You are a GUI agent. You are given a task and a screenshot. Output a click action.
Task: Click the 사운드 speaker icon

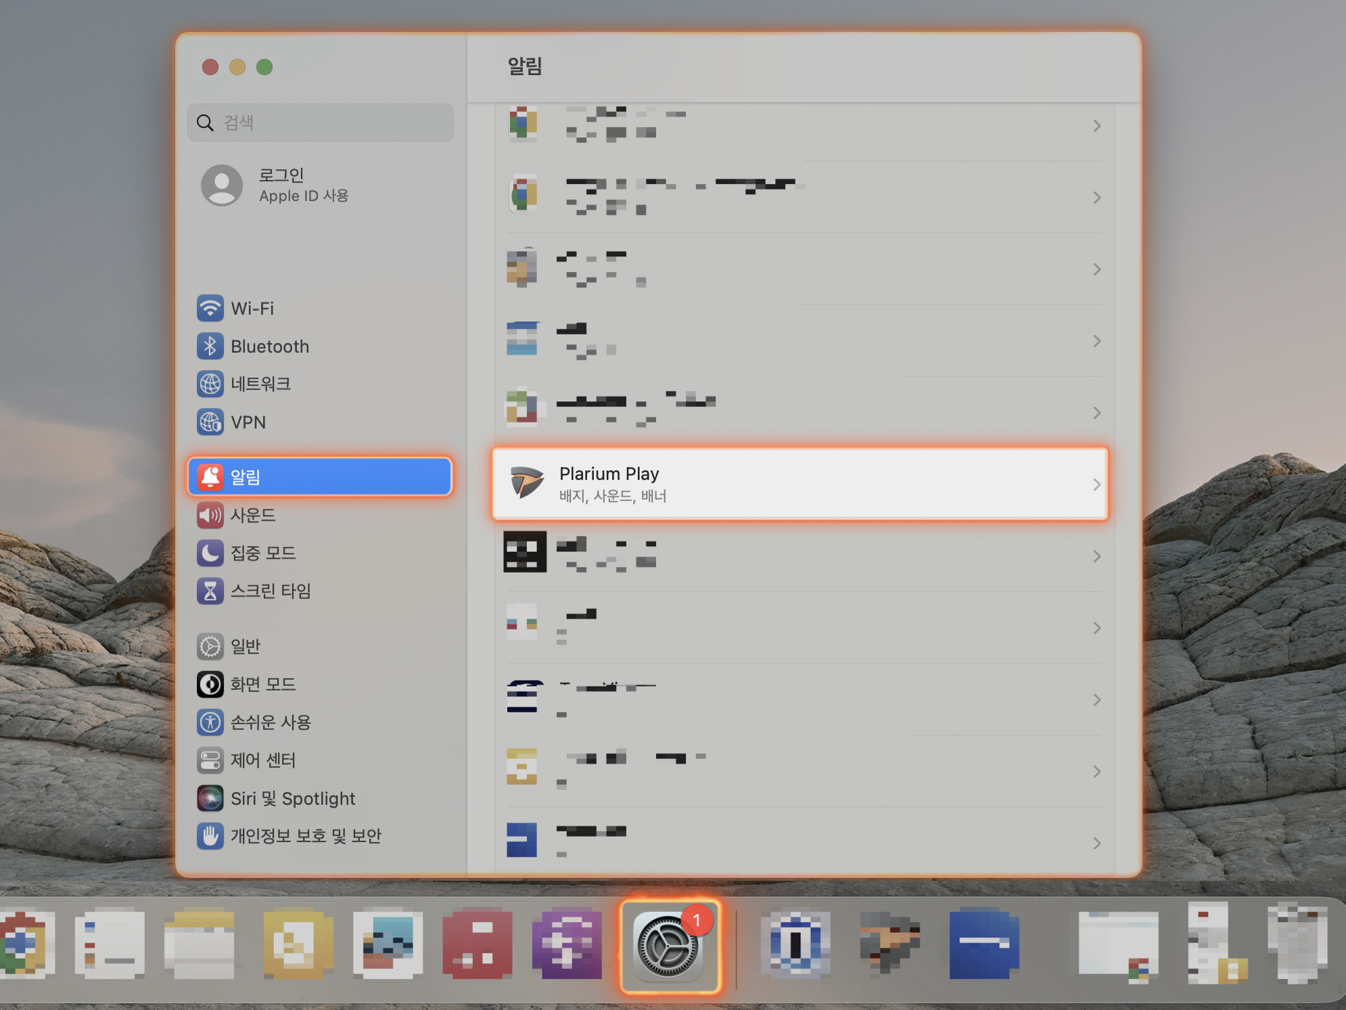210,515
